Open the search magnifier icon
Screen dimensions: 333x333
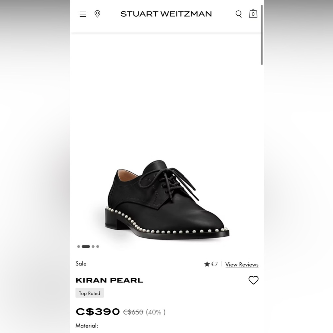pos(238,14)
